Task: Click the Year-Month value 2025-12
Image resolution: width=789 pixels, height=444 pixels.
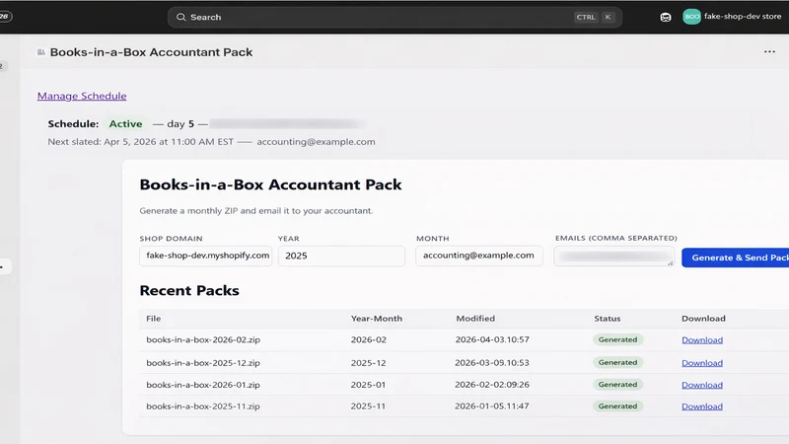Action: tap(369, 363)
